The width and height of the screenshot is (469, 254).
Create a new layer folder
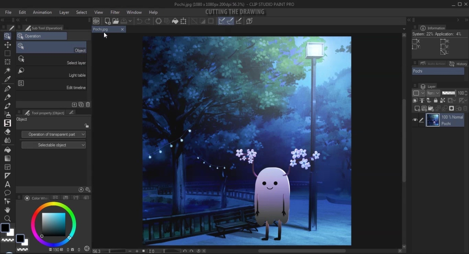(431, 108)
